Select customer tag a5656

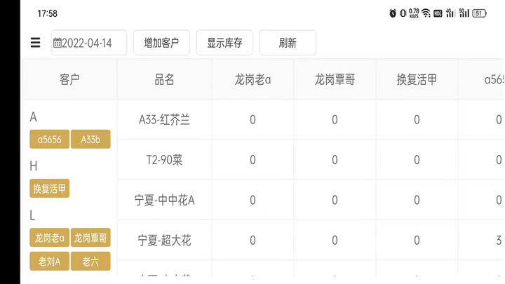coord(49,139)
